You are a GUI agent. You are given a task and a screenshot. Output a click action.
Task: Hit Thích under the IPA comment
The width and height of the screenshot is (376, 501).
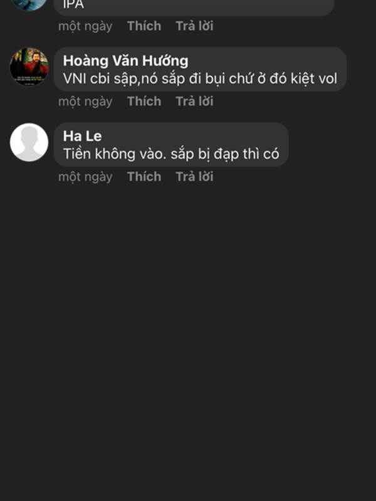pos(144,26)
